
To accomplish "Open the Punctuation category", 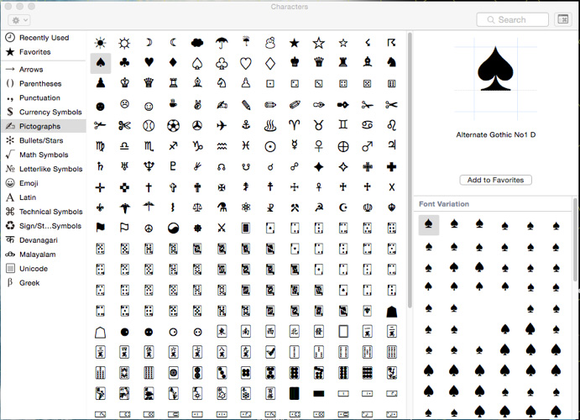I will 44,97.
